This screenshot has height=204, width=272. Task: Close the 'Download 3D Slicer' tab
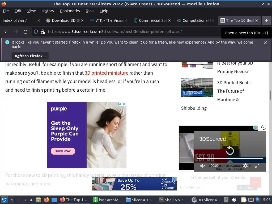(82, 20)
